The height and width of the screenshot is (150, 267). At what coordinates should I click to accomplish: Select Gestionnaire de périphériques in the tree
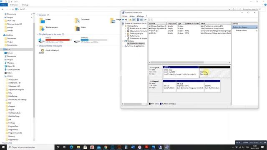(139, 38)
